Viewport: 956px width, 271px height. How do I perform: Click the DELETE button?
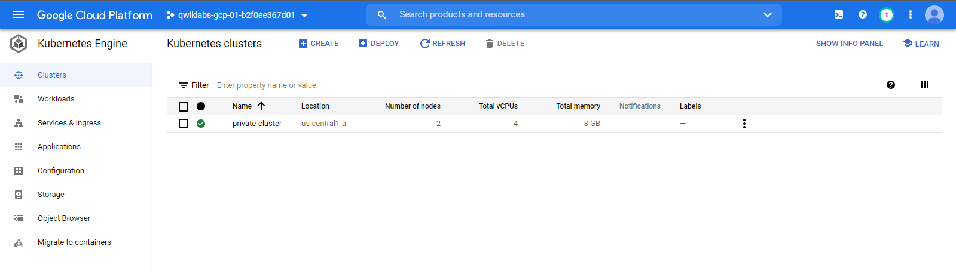click(x=505, y=44)
